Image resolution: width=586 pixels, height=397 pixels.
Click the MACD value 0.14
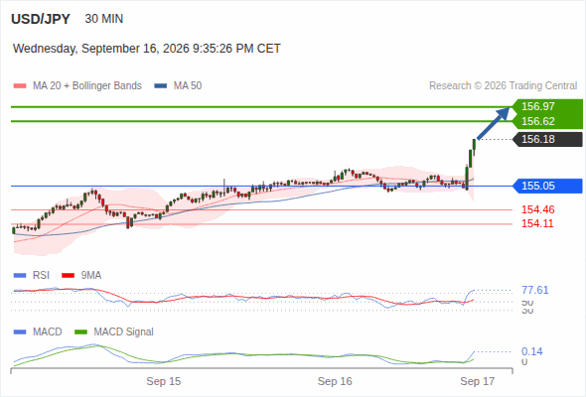click(x=531, y=351)
